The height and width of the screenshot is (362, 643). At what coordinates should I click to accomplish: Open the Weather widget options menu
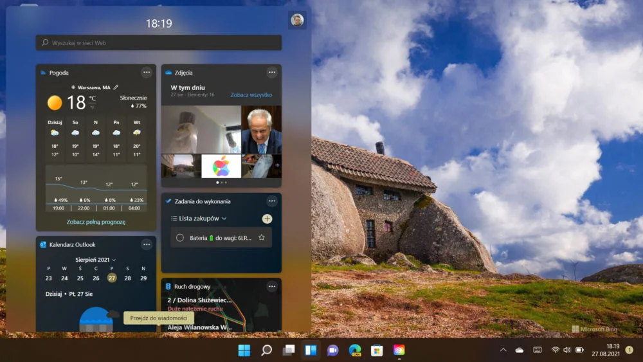[x=147, y=73]
